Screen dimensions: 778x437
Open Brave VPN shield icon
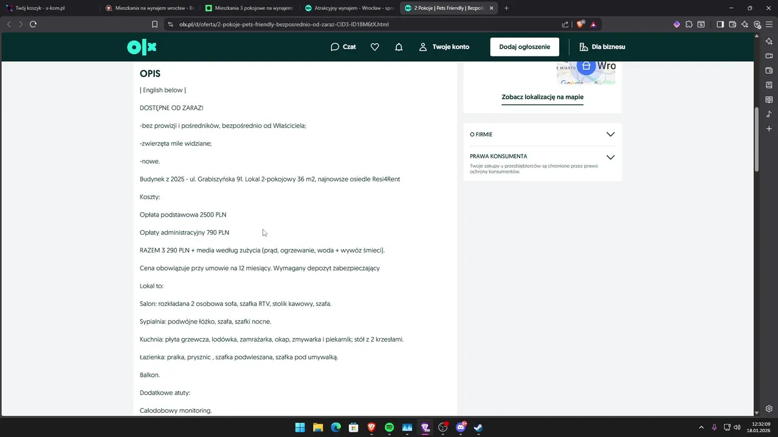click(x=757, y=24)
